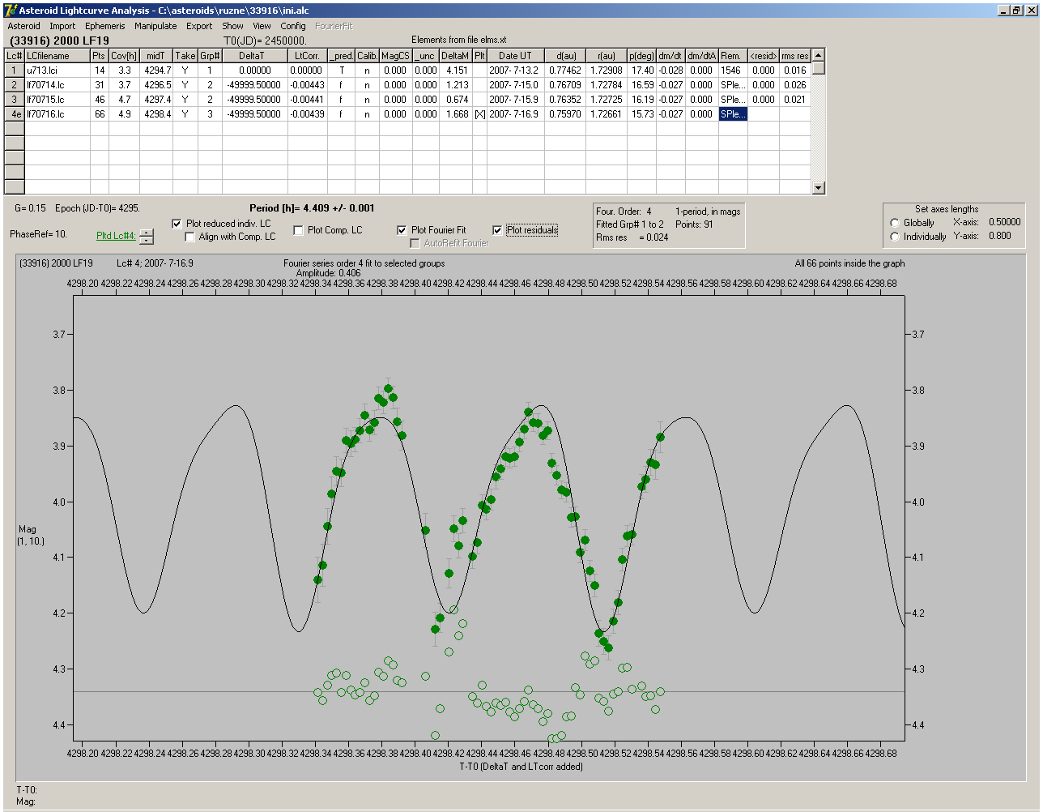Enable Plot Comp. LC checkbox

[x=298, y=230]
